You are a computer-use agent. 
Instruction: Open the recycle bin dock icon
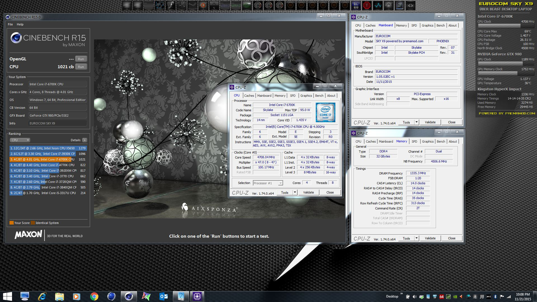coord(410,6)
